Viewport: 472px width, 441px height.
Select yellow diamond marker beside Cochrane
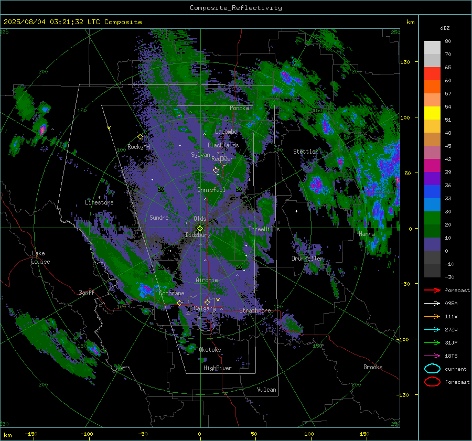click(180, 303)
